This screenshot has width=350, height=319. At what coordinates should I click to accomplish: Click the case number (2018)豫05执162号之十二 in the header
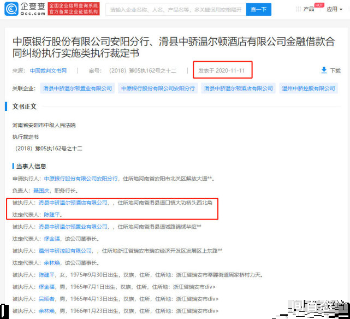pos(143,71)
